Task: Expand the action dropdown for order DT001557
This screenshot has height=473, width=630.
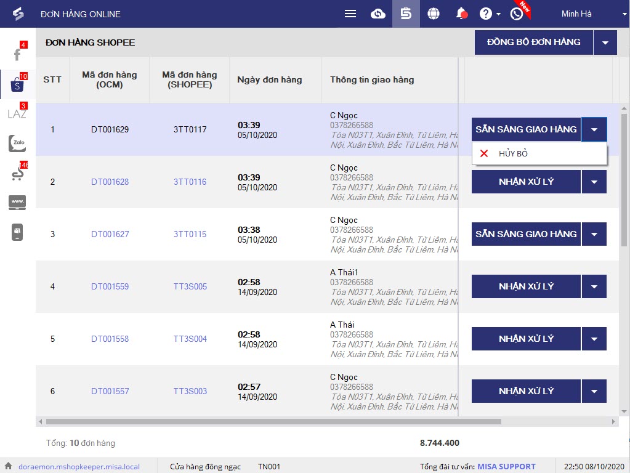Action: (594, 391)
